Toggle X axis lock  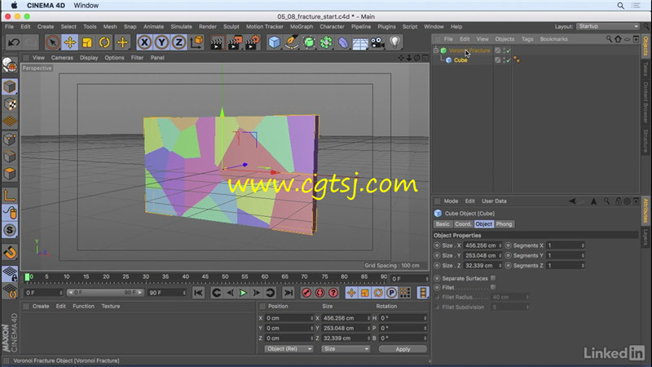coord(144,42)
